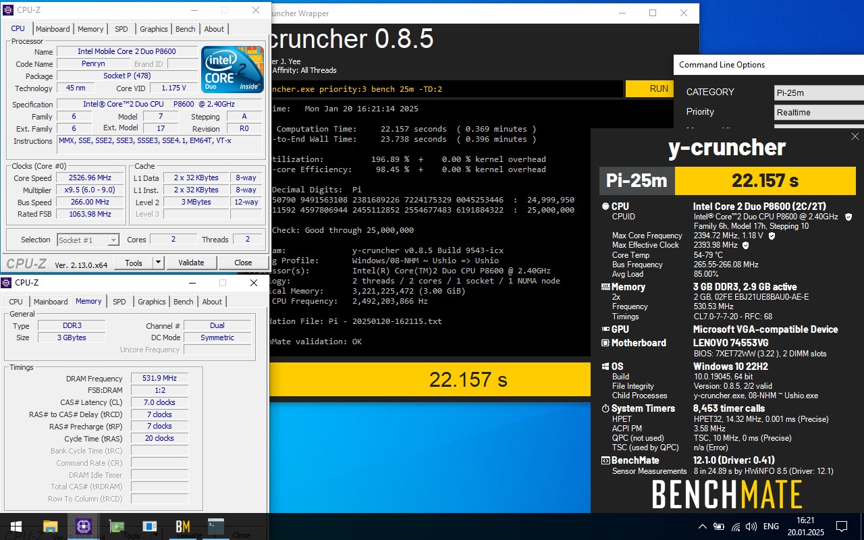Open the battery status tray icon
The width and height of the screenshot is (864, 540).
(x=719, y=526)
